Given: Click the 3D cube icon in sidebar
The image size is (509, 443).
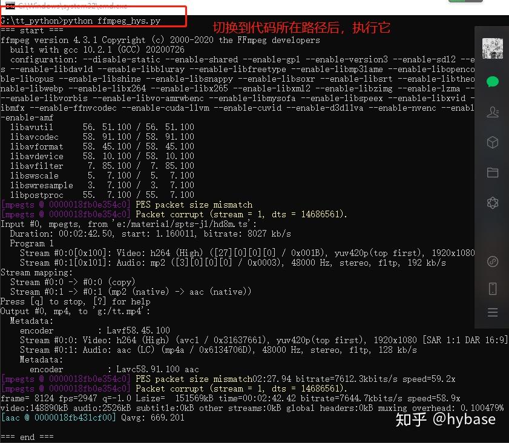Looking at the screenshot, I should [x=493, y=141].
